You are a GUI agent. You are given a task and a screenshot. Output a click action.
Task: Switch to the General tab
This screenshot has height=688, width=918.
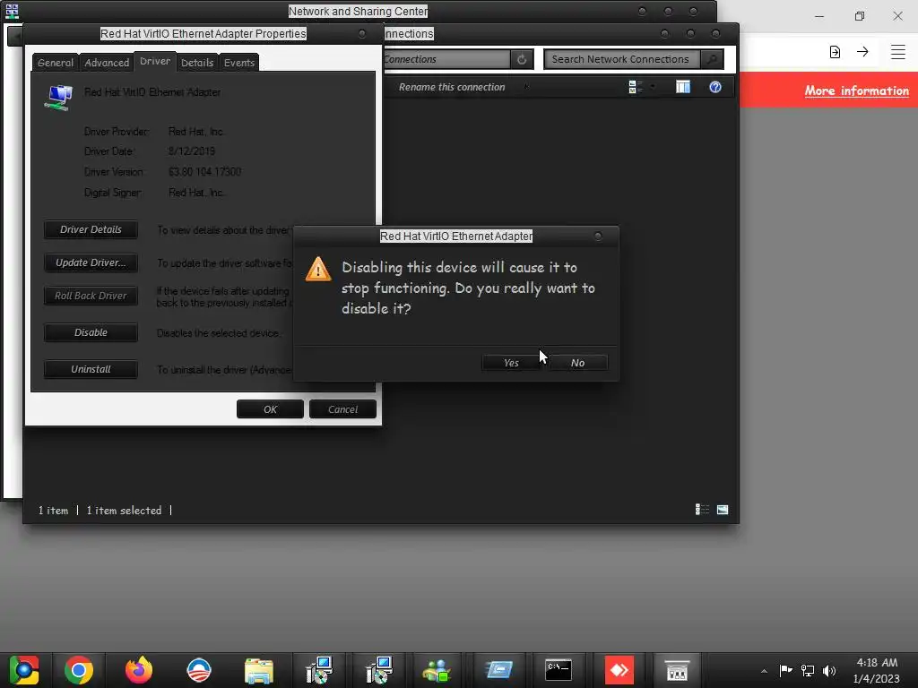pos(56,63)
